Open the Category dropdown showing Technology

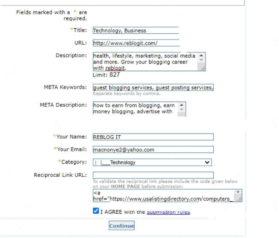[x=152, y=163]
